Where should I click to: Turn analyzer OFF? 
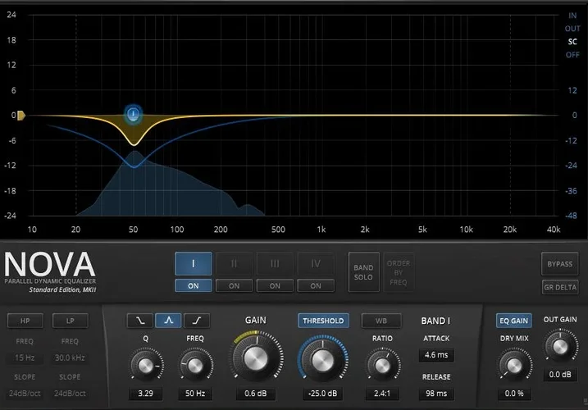[x=572, y=55]
